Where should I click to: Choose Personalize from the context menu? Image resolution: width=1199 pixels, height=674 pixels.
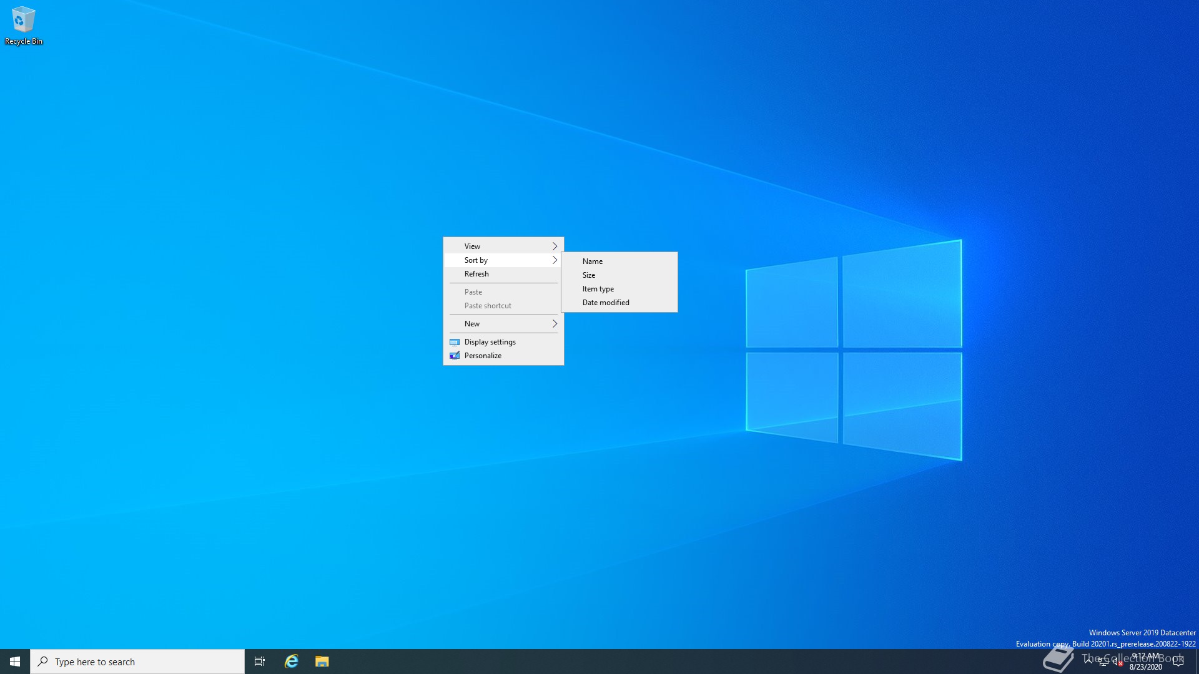503,356
